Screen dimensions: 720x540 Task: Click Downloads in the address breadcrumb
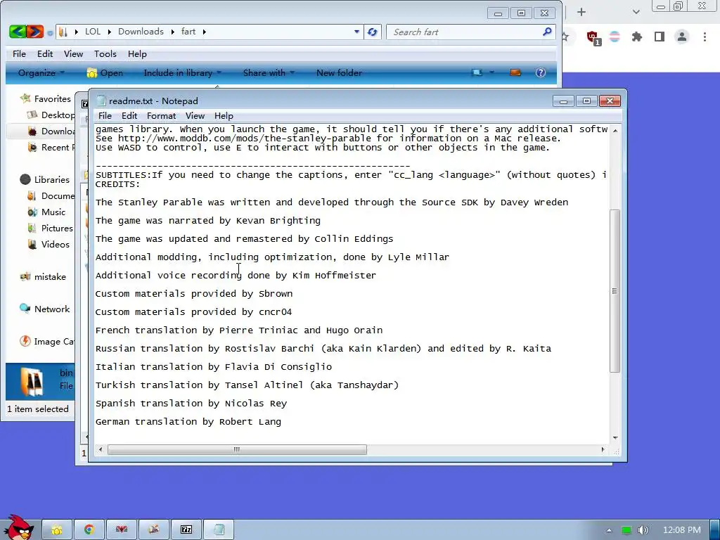coord(141,32)
